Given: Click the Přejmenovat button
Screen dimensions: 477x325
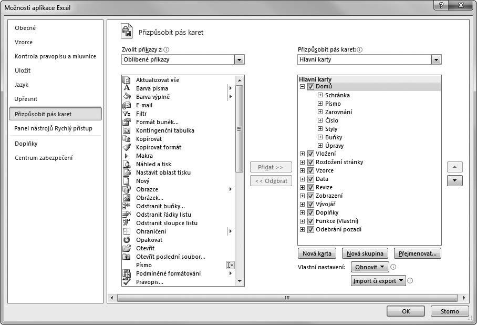Looking at the screenshot, I should [x=417, y=253].
